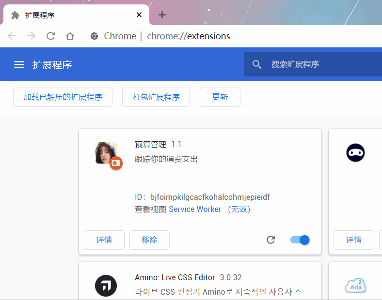Click 打包扩展程序 button
Image resolution: width=382 pixels, height=300 pixels.
pyautogui.click(x=156, y=97)
